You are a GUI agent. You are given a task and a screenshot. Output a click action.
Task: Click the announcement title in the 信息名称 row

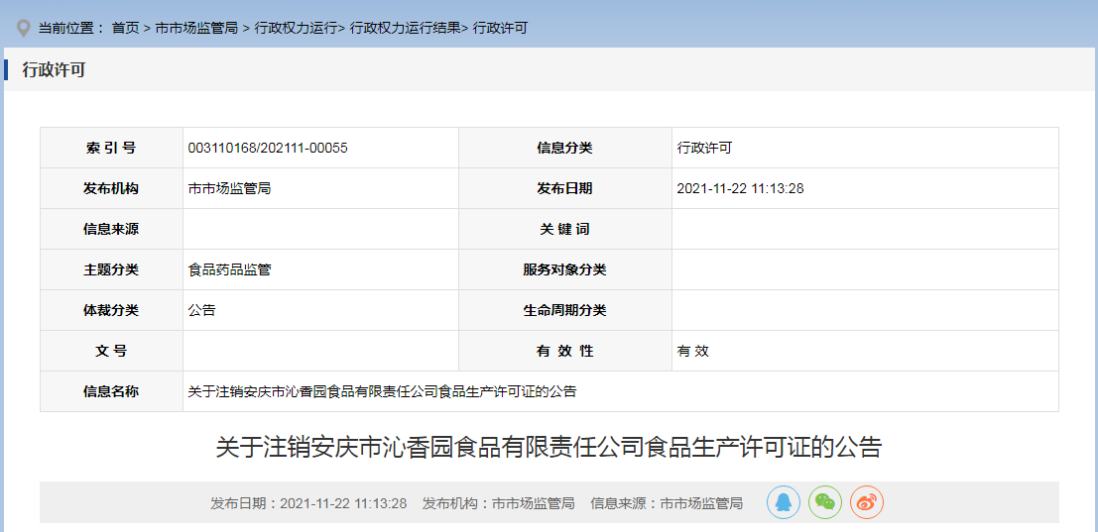click(382, 391)
